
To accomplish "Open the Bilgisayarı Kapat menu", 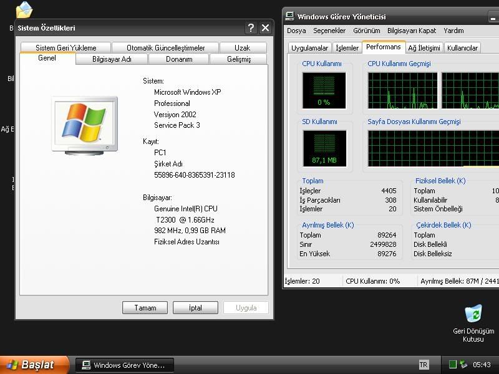I will pyautogui.click(x=412, y=31).
